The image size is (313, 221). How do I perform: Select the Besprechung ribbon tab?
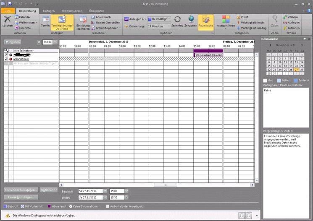(27, 11)
